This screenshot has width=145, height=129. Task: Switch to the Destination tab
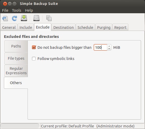click(64, 28)
